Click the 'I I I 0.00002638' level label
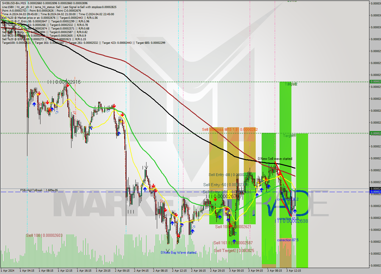Screen dimensions: 381x274 [x=291, y=221]
